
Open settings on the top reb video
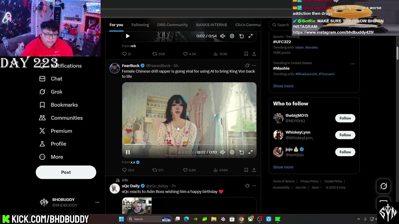pos(232,36)
